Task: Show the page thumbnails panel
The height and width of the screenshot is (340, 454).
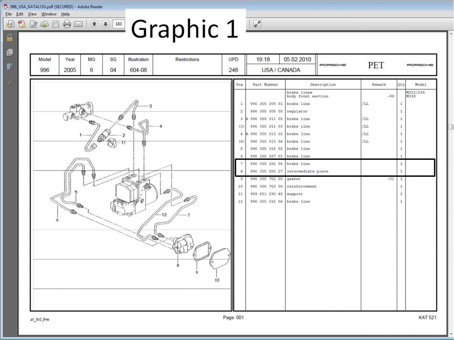Action: 9,52
